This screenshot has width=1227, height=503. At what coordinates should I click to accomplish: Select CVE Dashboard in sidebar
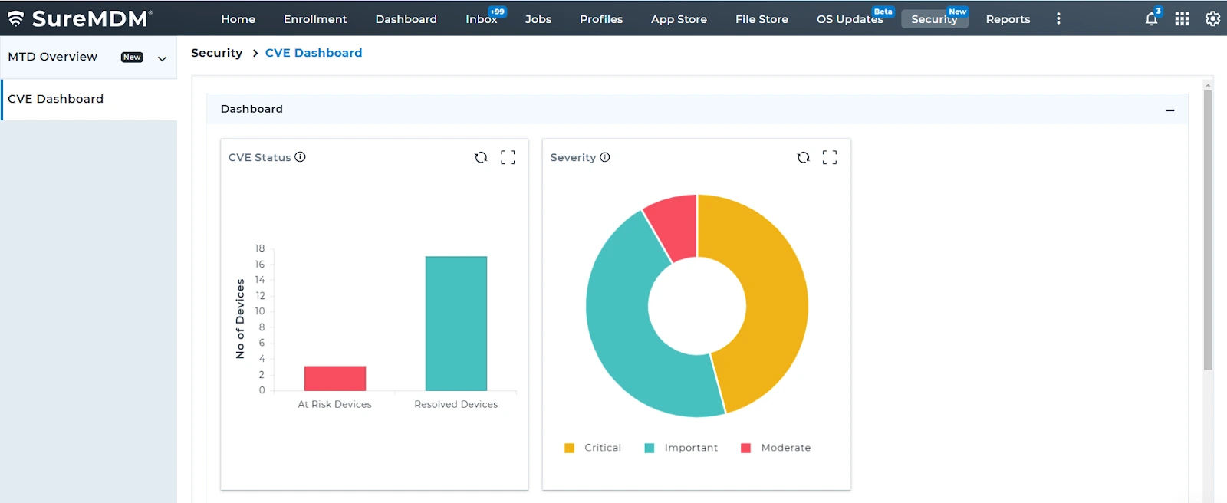[x=89, y=99]
